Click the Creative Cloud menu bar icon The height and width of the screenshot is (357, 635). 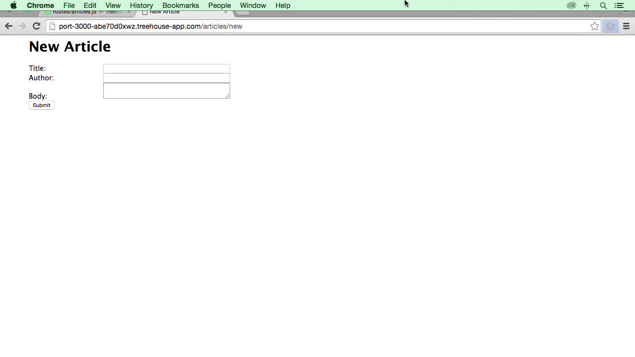[x=571, y=5]
